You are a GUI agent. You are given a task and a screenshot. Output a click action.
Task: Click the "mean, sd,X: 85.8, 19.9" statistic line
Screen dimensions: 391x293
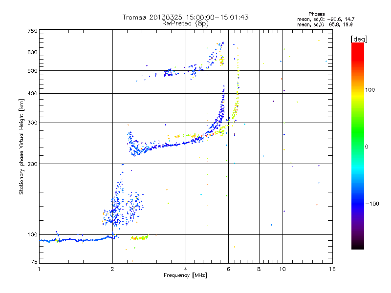325,25
